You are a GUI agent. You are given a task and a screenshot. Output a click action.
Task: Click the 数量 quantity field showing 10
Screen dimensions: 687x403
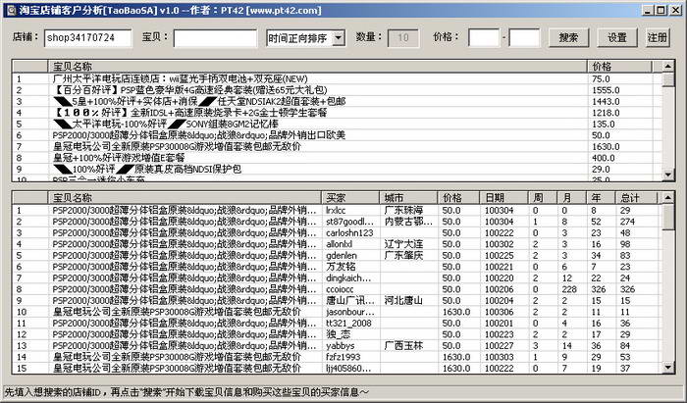[403, 38]
